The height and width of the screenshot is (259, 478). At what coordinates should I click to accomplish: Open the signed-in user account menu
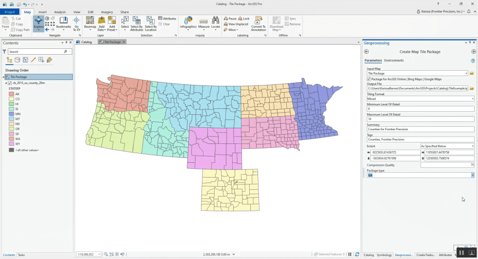tap(441, 11)
